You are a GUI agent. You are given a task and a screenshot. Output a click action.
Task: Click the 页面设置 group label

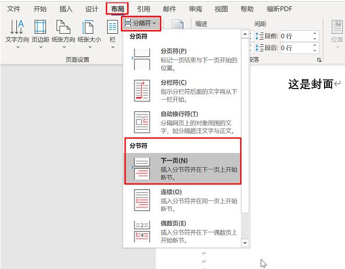coord(77,59)
